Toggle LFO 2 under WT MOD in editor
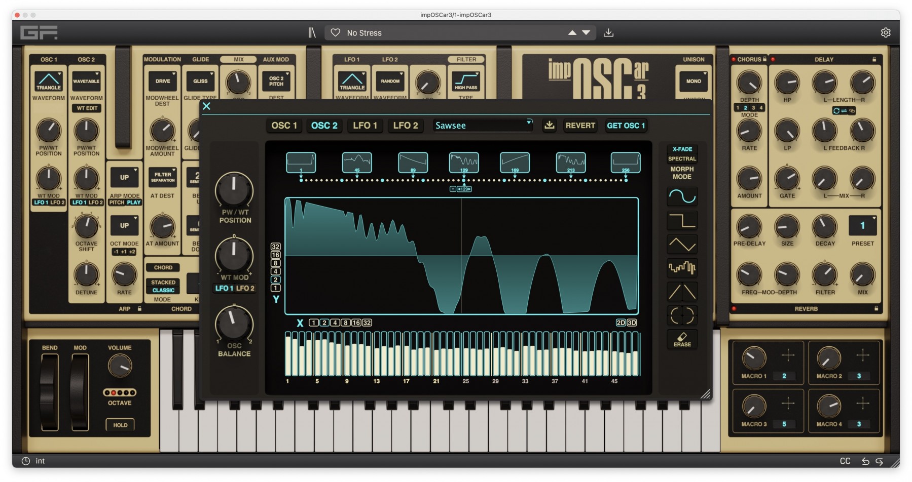912x482 pixels. coord(245,288)
